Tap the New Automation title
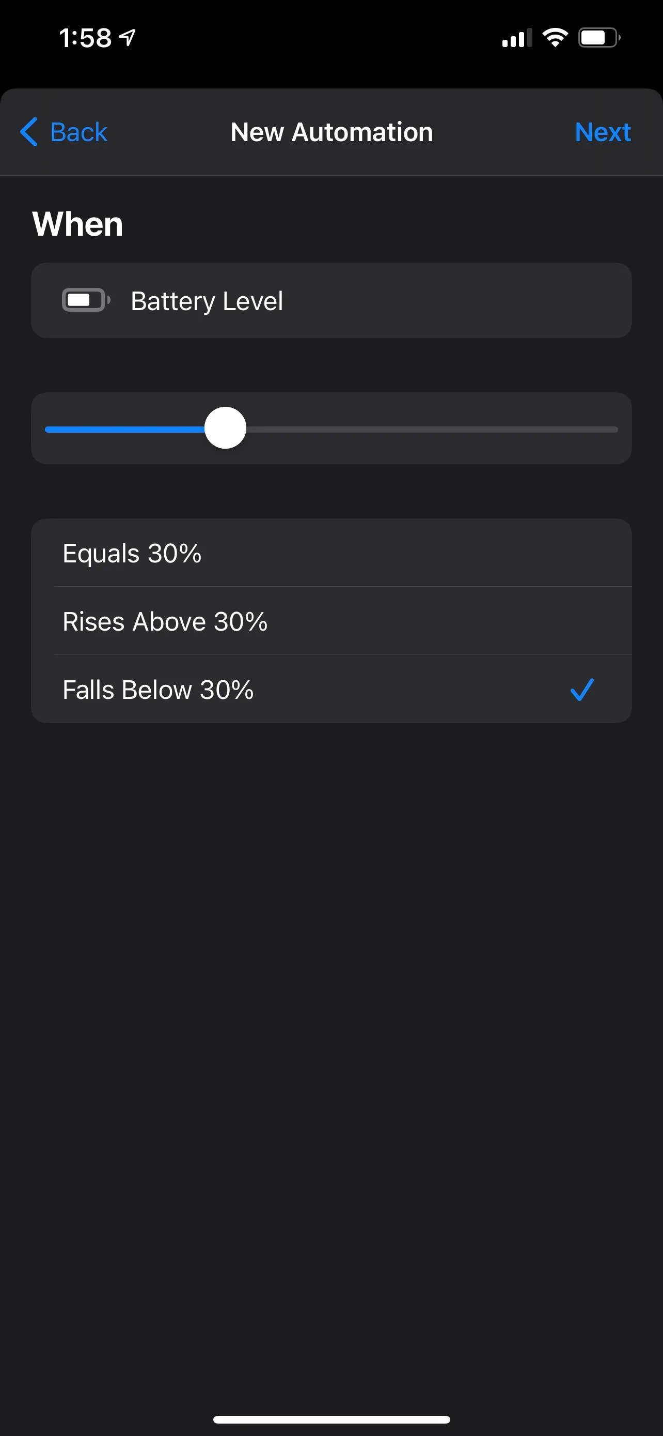 point(331,132)
